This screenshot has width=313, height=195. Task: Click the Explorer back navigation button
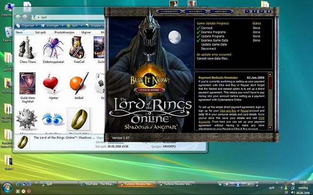coord(18,17)
